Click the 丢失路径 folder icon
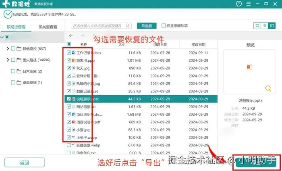The width and height of the screenshot is (282, 171). click(x=19, y=60)
